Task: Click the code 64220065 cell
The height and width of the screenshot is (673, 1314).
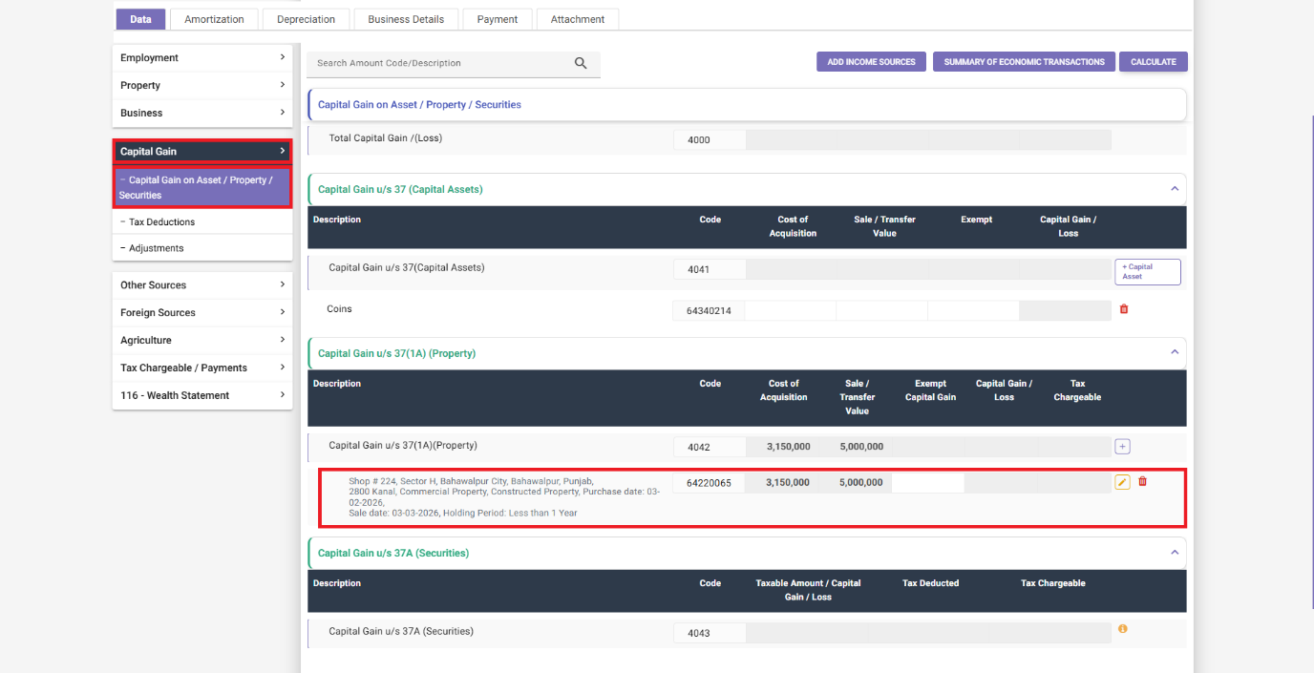Action: [x=709, y=483]
